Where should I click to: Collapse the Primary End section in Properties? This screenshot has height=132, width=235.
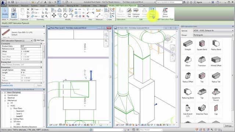pos(41,62)
